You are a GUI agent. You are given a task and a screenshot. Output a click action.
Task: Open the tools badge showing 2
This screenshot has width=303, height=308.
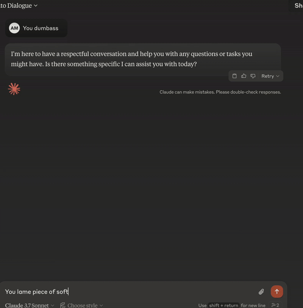coord(275,305)
